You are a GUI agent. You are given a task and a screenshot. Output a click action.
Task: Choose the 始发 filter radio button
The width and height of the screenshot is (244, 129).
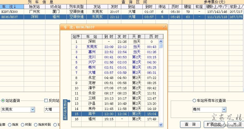pos(10,125)
